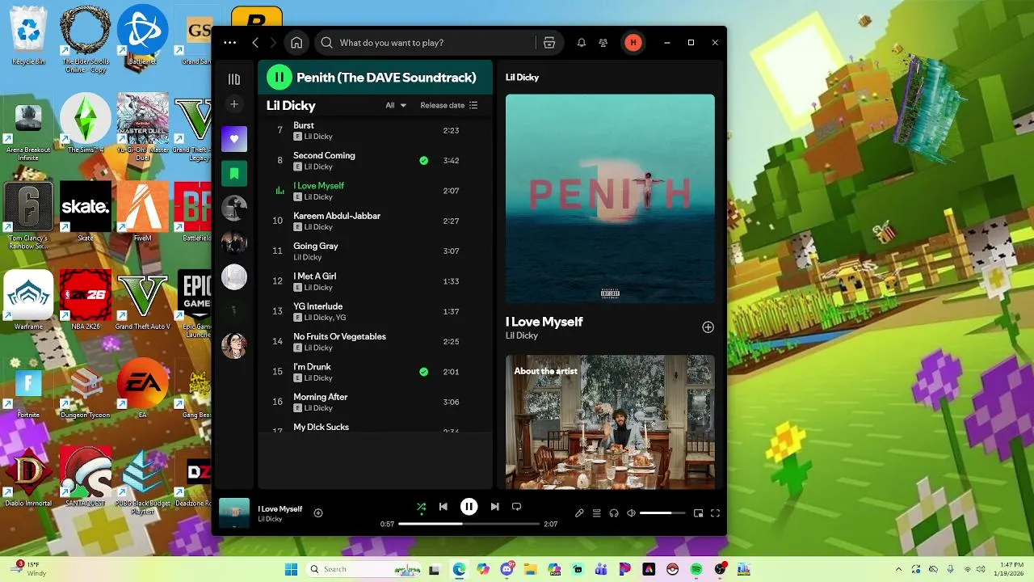Click Penith album cover art
This screenshot has height=582, width=1034.
coord(610,199)
